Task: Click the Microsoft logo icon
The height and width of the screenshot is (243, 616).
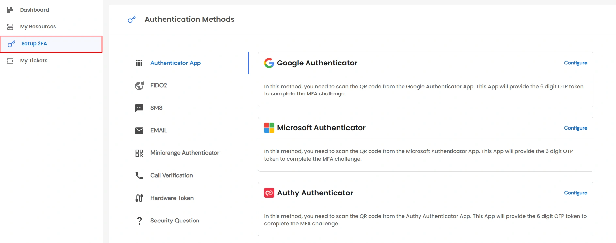Action: pos(269,128)
